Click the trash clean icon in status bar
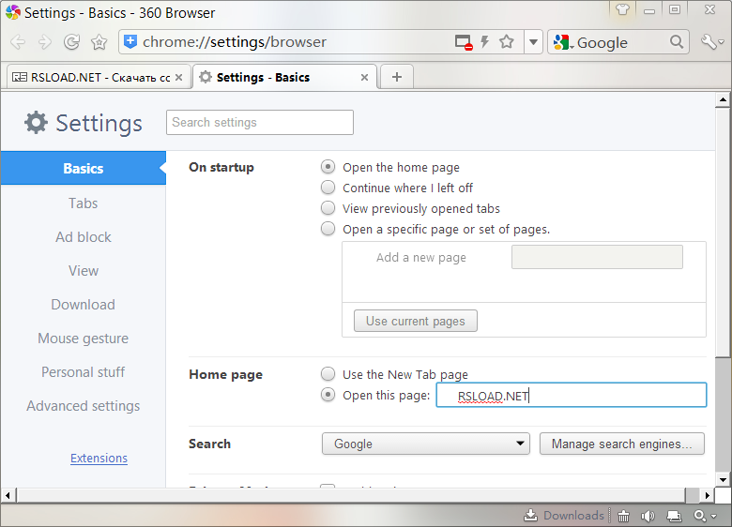 pos(624,516)
